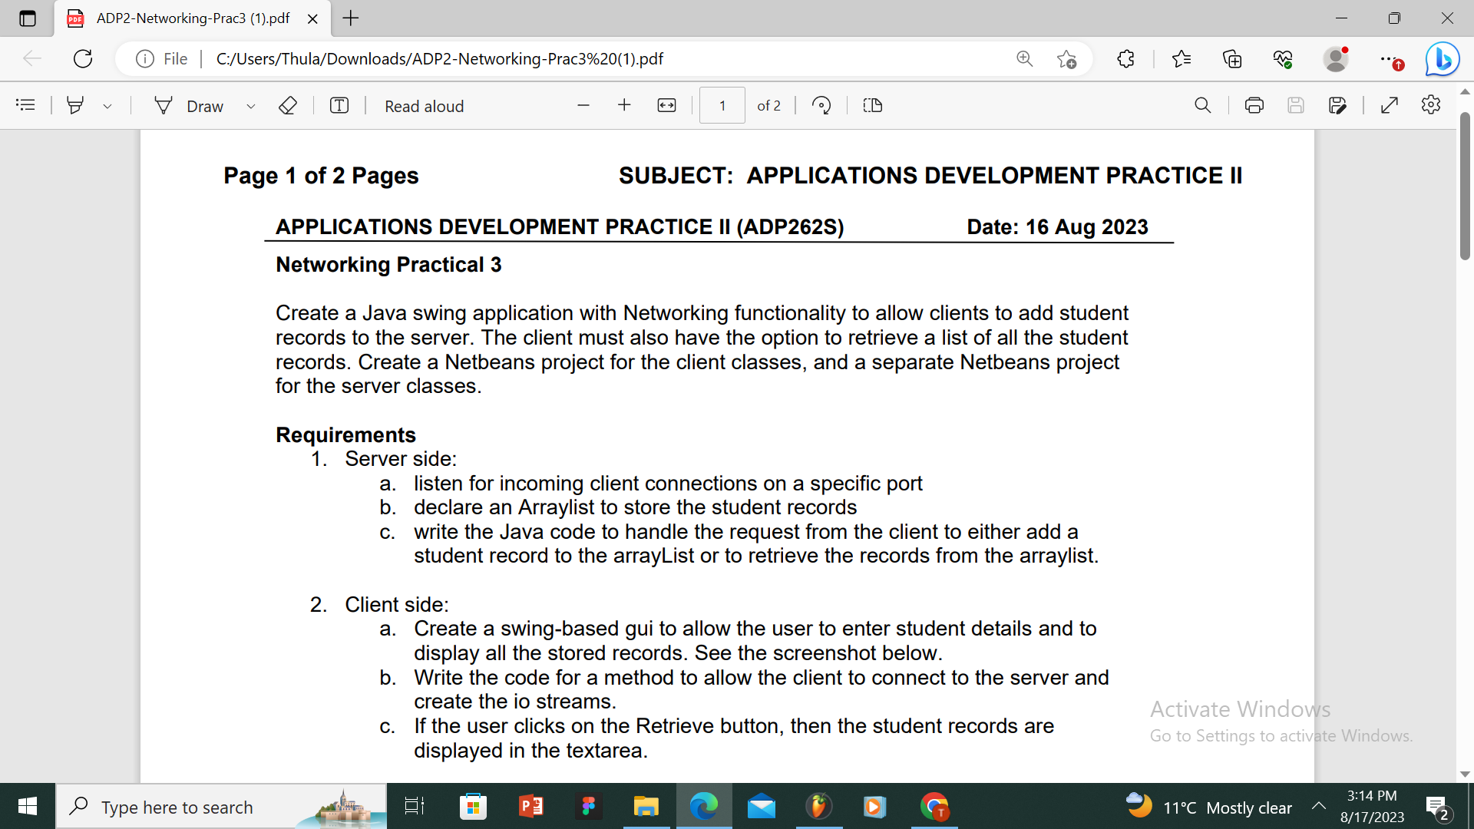Show hidden system tray icons chevron
This screenshot has width=1474, height=829.
(x=1319, y=806)
